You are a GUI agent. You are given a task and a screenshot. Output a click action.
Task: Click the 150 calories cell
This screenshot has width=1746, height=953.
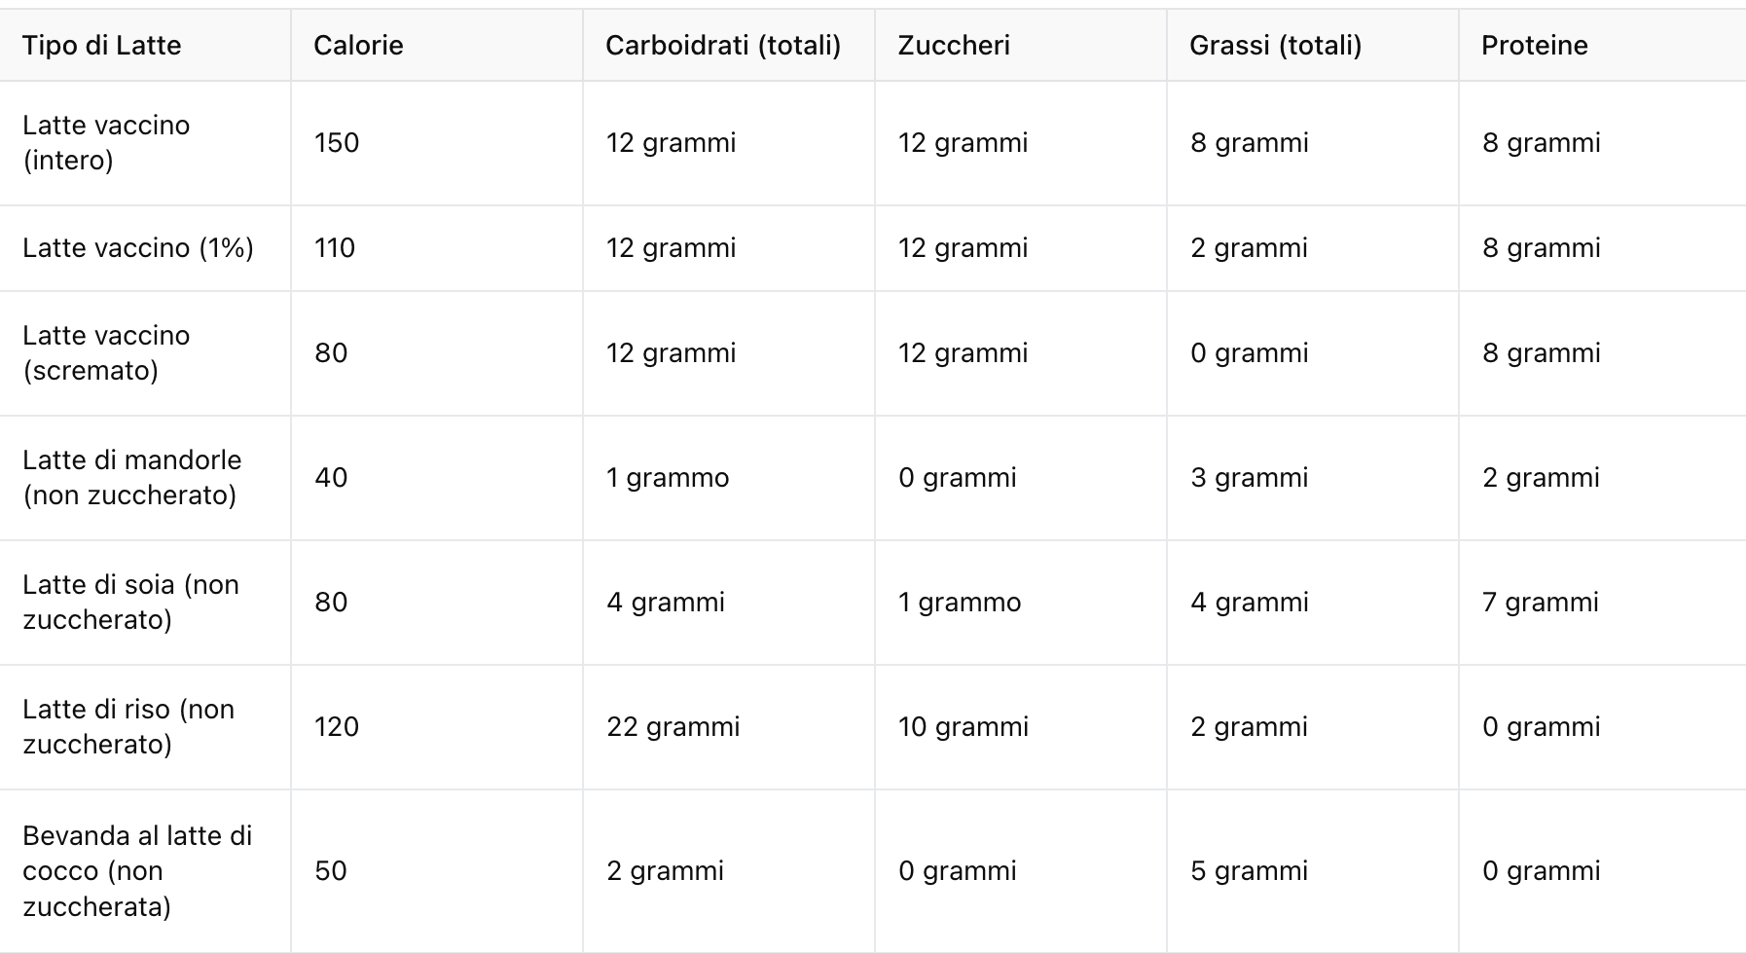(337, 143)
